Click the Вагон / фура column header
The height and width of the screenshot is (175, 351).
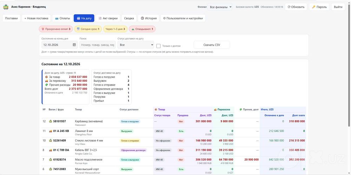[x=56, y=109]
